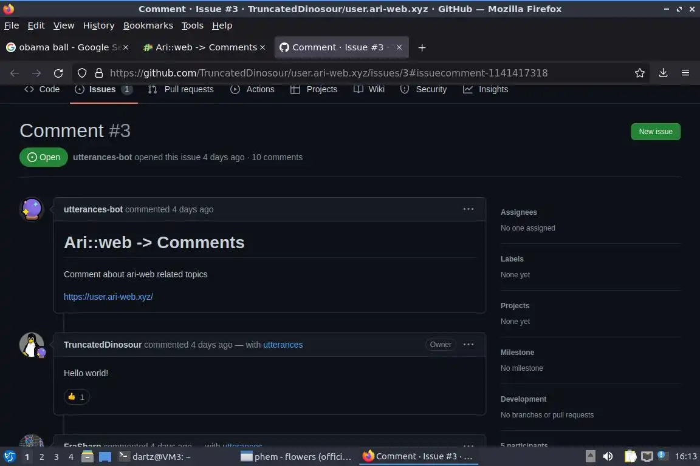Open the Insights tab
The height and width of the screenshot is (466, 700).
coord(486,89)
